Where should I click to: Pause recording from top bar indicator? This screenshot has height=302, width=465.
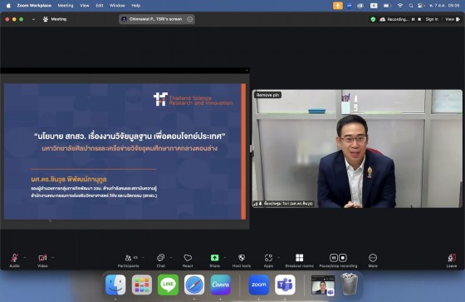point(414,19)
